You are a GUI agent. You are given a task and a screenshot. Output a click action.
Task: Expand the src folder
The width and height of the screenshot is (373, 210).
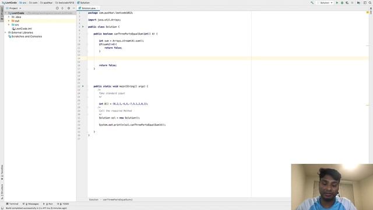9,24
